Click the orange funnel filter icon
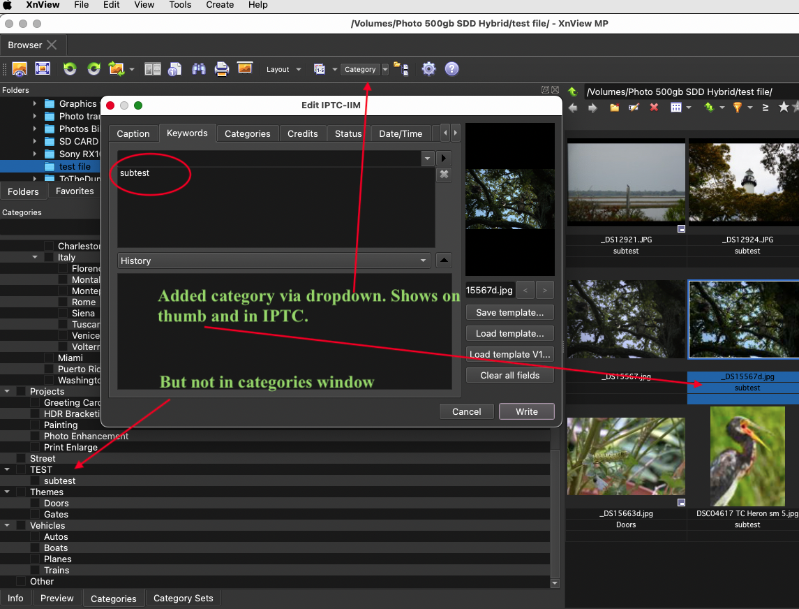The width and height of the screenshot is (799, 609). [737, 108]
